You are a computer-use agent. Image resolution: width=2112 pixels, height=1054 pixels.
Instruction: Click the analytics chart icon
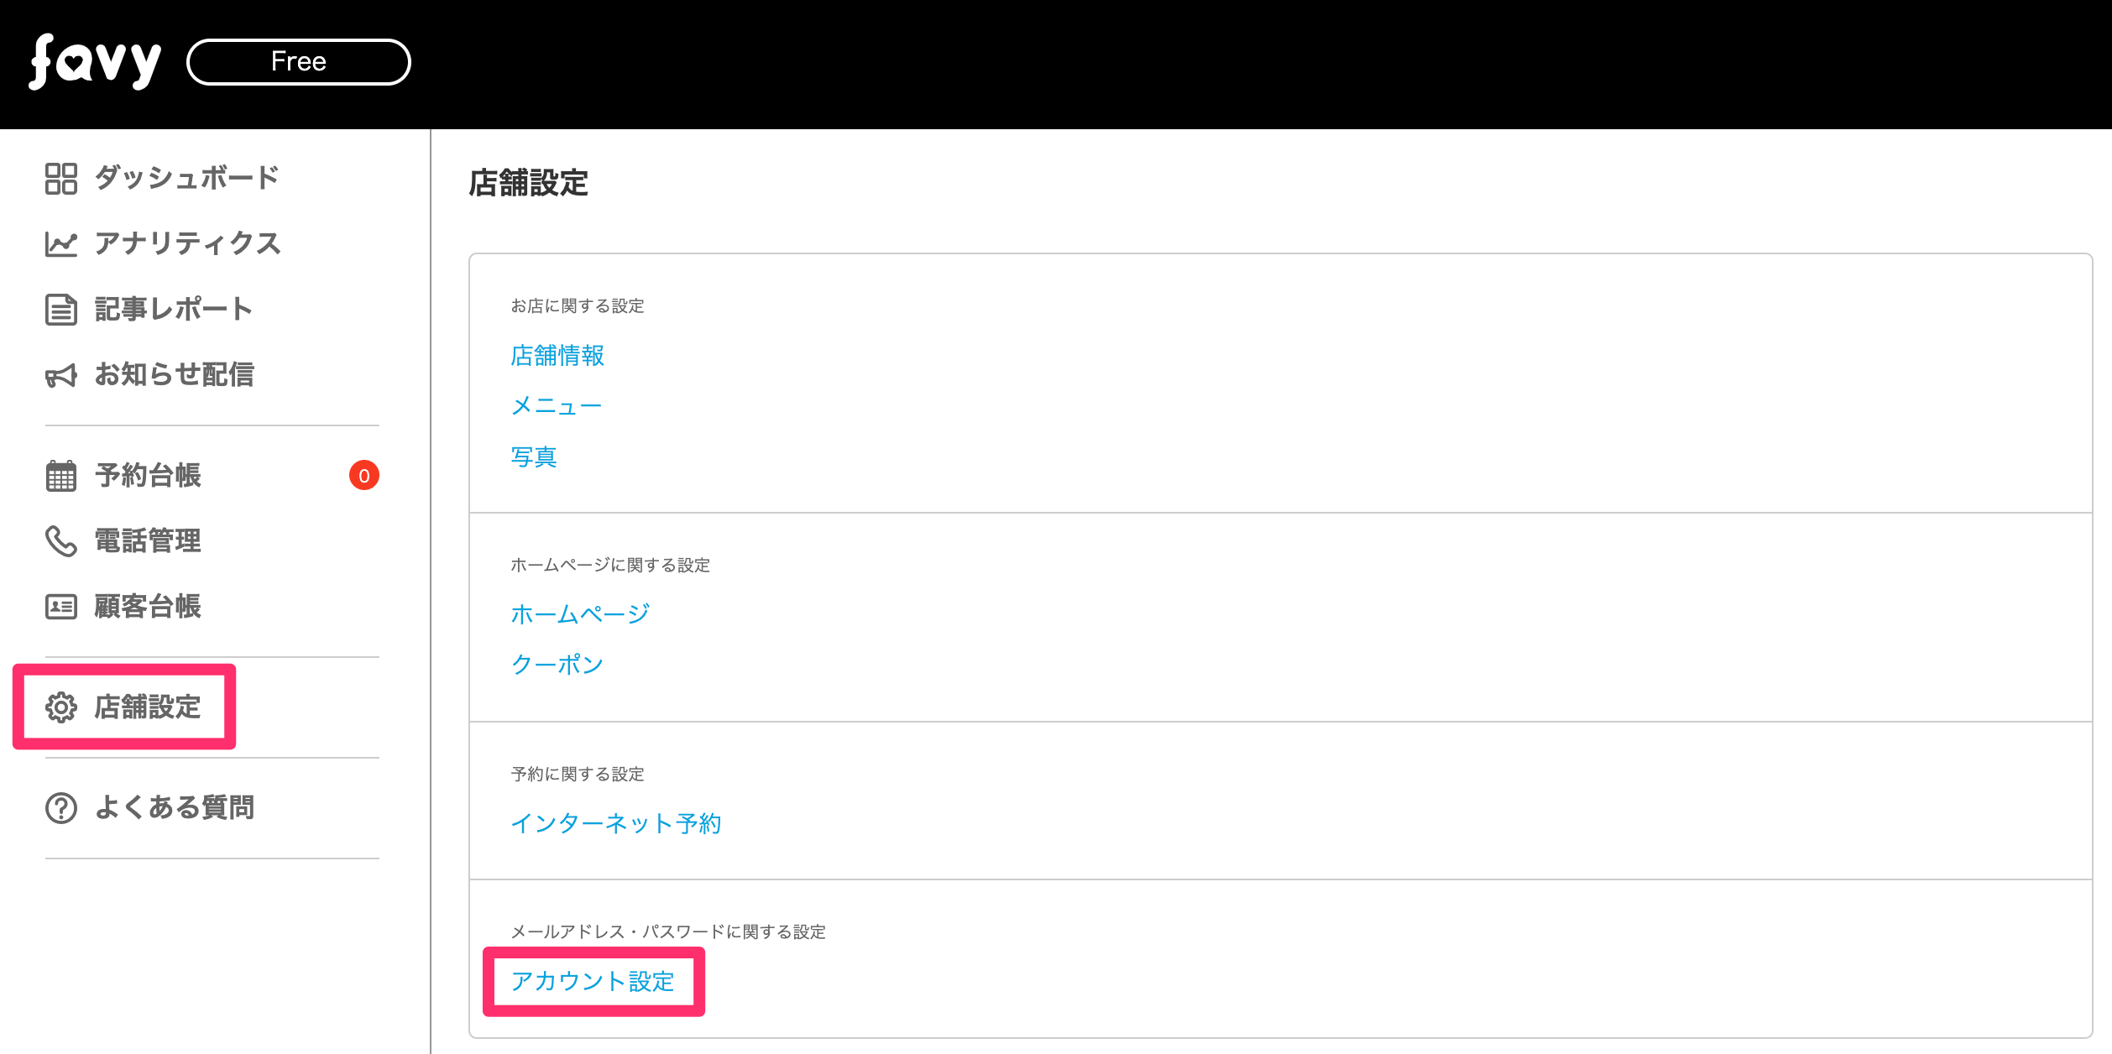coord(60,244)
